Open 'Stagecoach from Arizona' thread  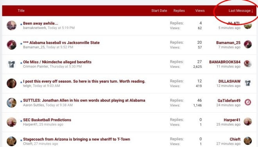(x=77, y=139)
